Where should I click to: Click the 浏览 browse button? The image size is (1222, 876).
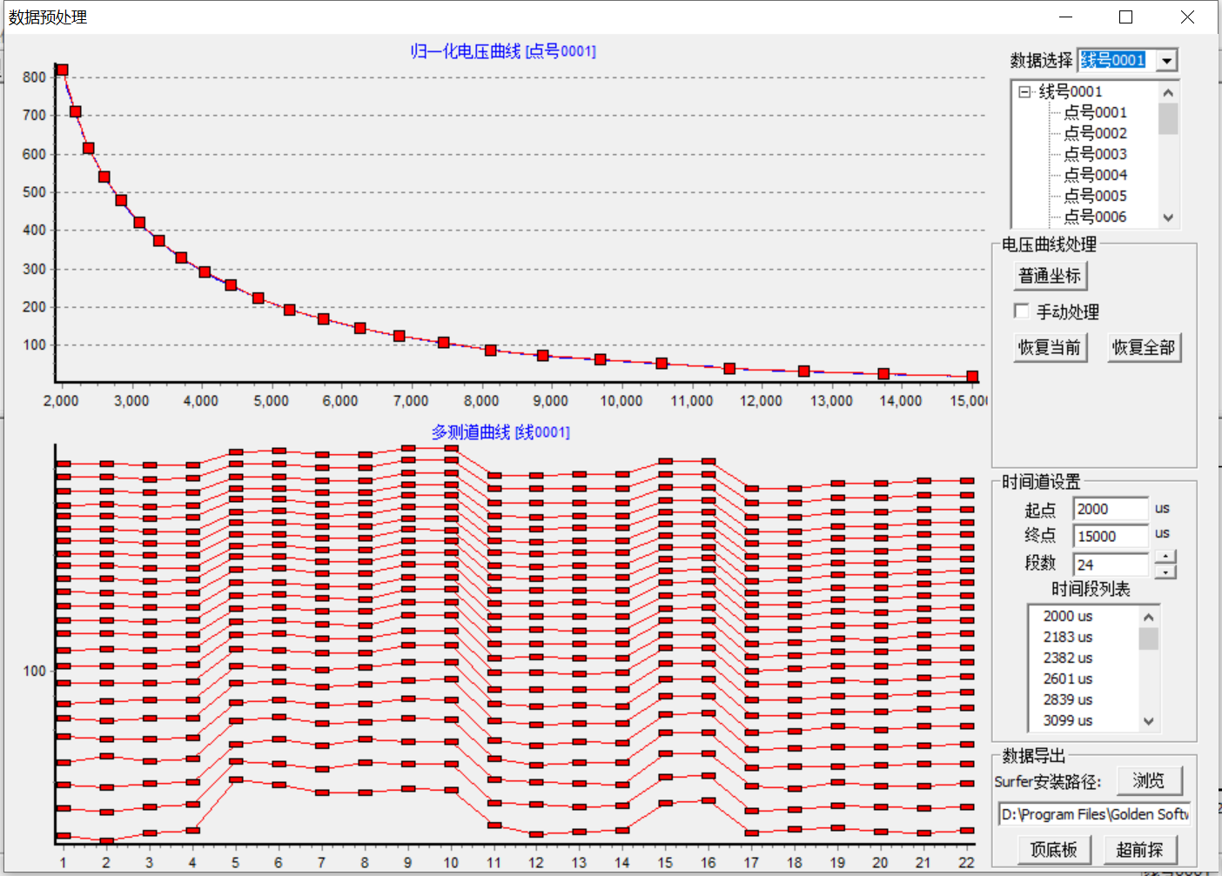[x=1149, y=780]
